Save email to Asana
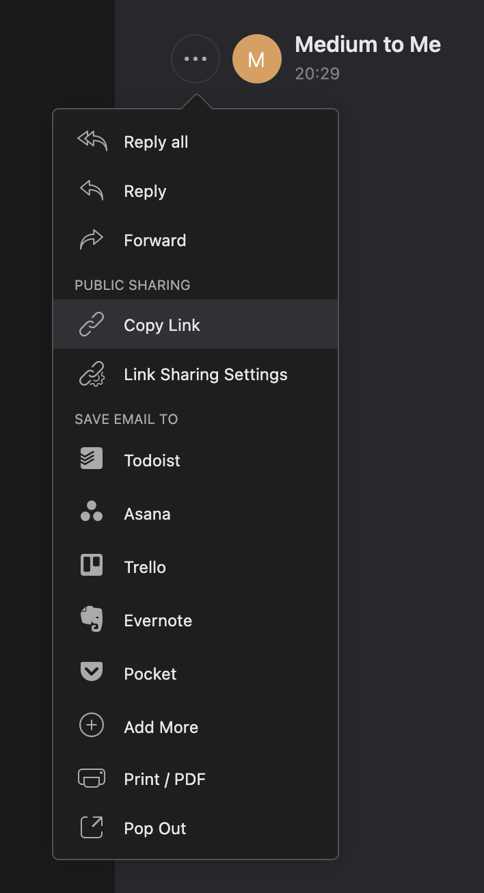Screen dimensions: 484x893 click(196, 514)
